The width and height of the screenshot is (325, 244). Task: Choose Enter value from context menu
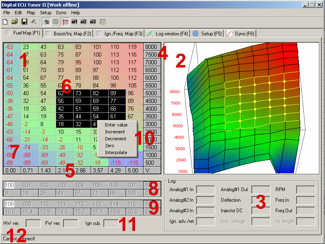pos(116,125)
